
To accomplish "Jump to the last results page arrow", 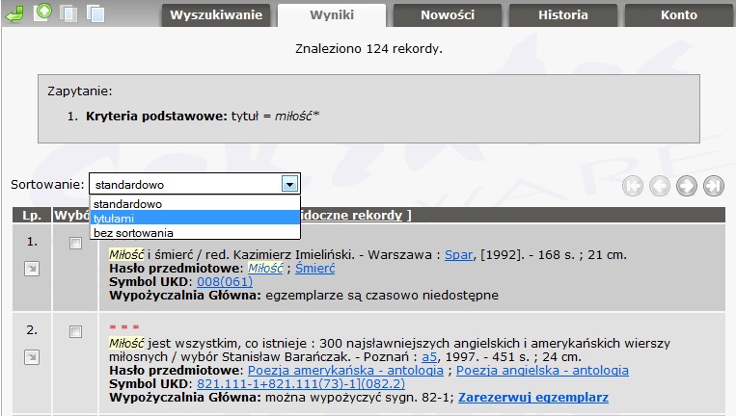I will click(x=714, y=186).
